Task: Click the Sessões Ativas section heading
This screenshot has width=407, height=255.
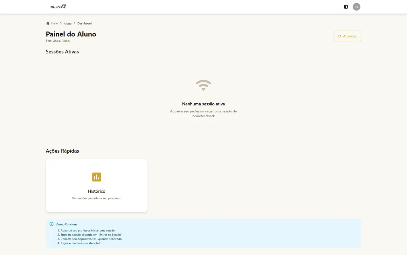Action: pyautogui.click(x=62, y=52)
